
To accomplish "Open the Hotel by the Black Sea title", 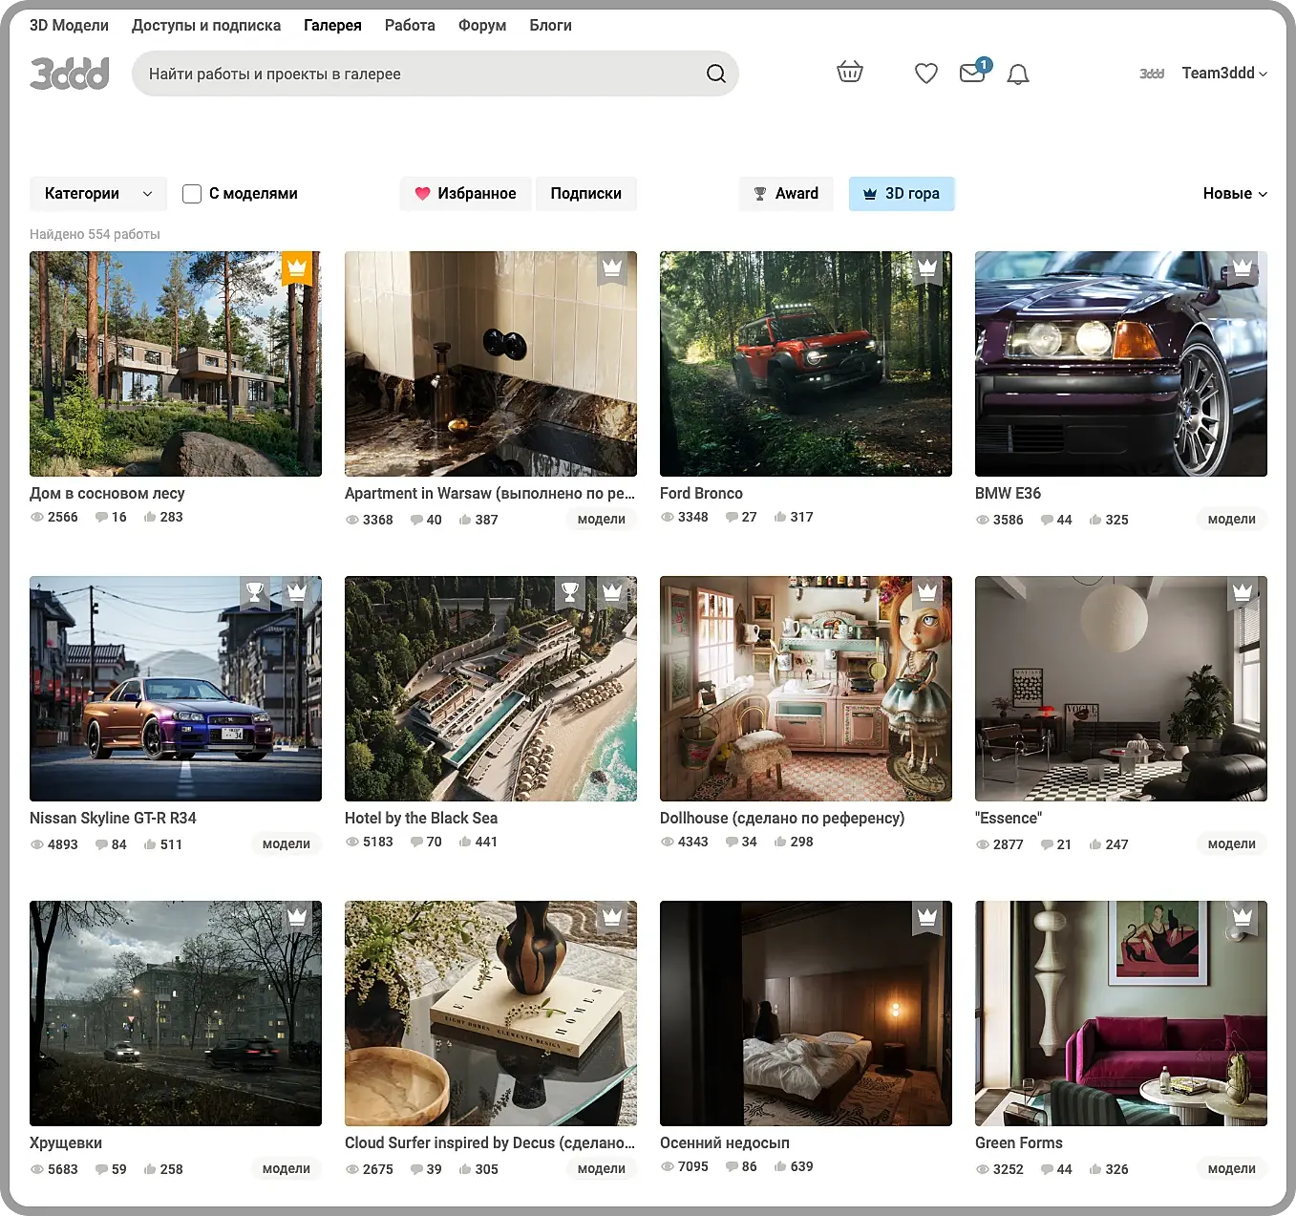I will click(x=421, y=819).
